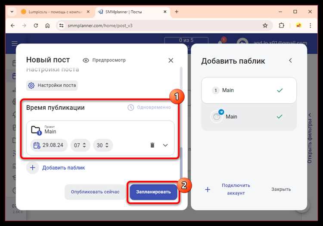Open Открыть фильтры side panel
The height and width of the screenshot is (226, 323).
pyautogui.click(x=310, y=138)
